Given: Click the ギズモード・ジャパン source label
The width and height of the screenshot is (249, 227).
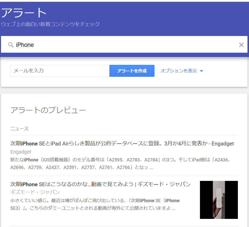Looking at the screenshot, I should click(35, 192).
